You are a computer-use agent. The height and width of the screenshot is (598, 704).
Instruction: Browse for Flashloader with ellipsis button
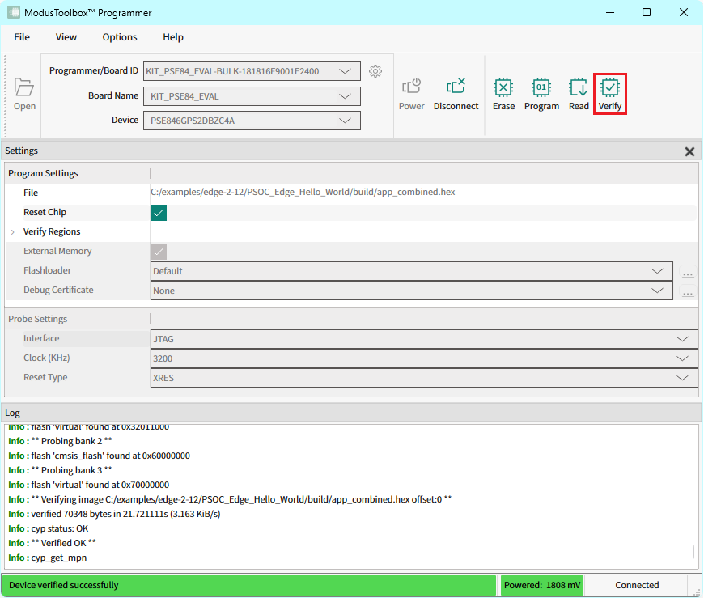click(x=688, y=272)
